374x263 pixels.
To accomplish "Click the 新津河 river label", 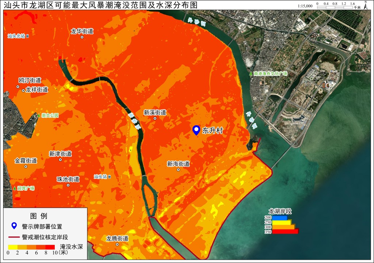I will pyautogui.click(x=134, y=120).
